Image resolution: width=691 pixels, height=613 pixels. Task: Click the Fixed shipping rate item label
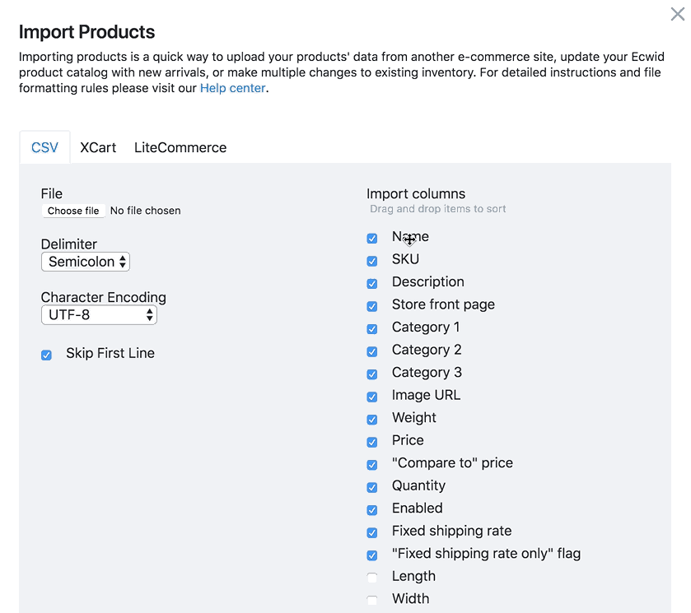451,531
